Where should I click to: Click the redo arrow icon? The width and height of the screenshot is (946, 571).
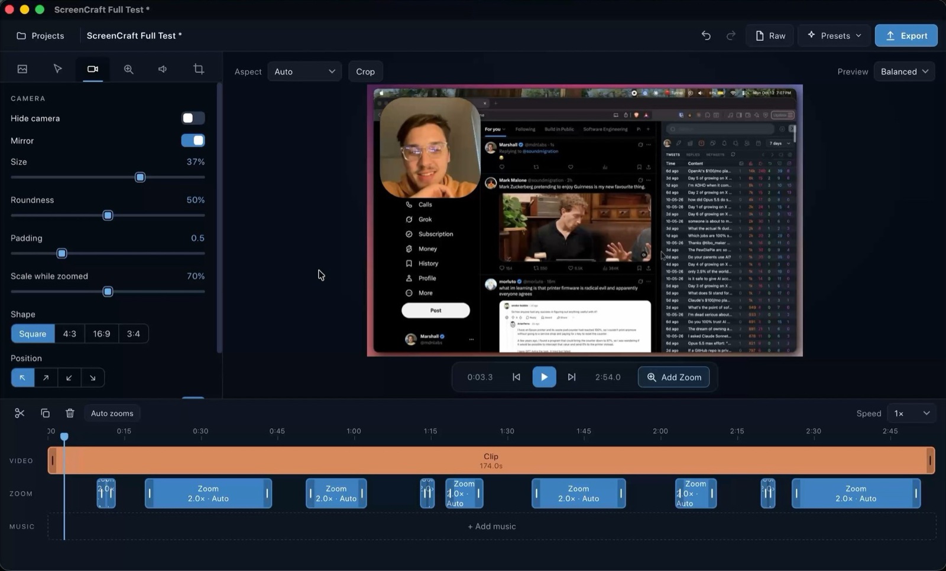click(x=731, y=35)
